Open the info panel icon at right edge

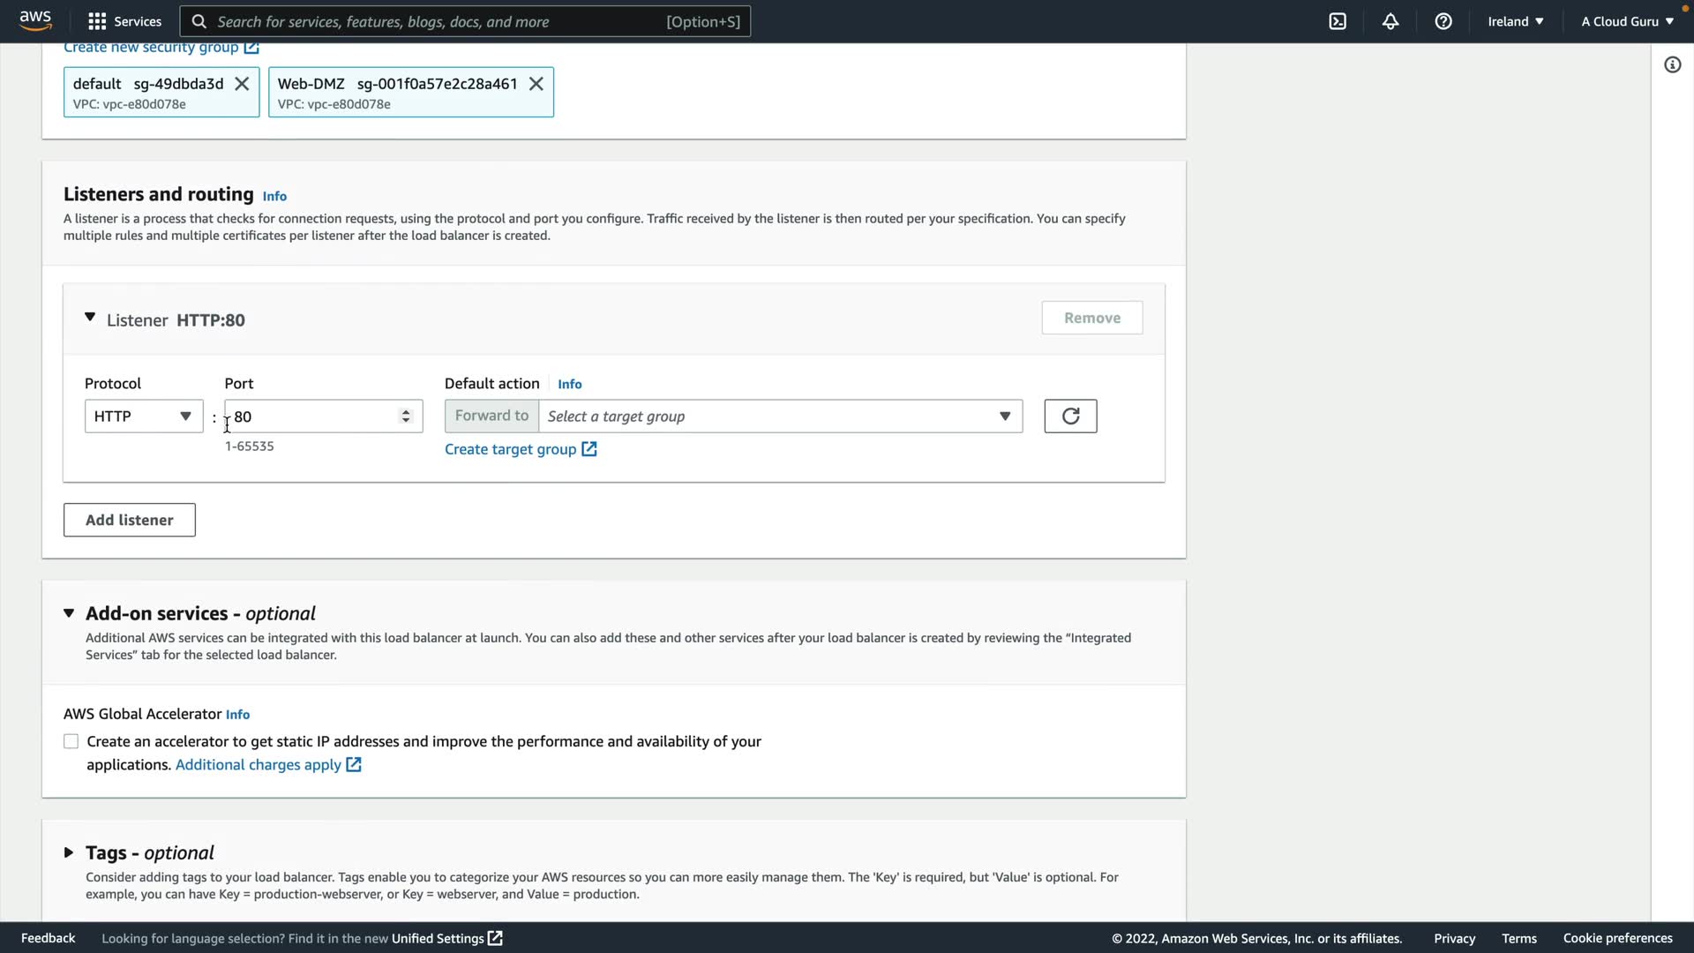point(1672,64)
